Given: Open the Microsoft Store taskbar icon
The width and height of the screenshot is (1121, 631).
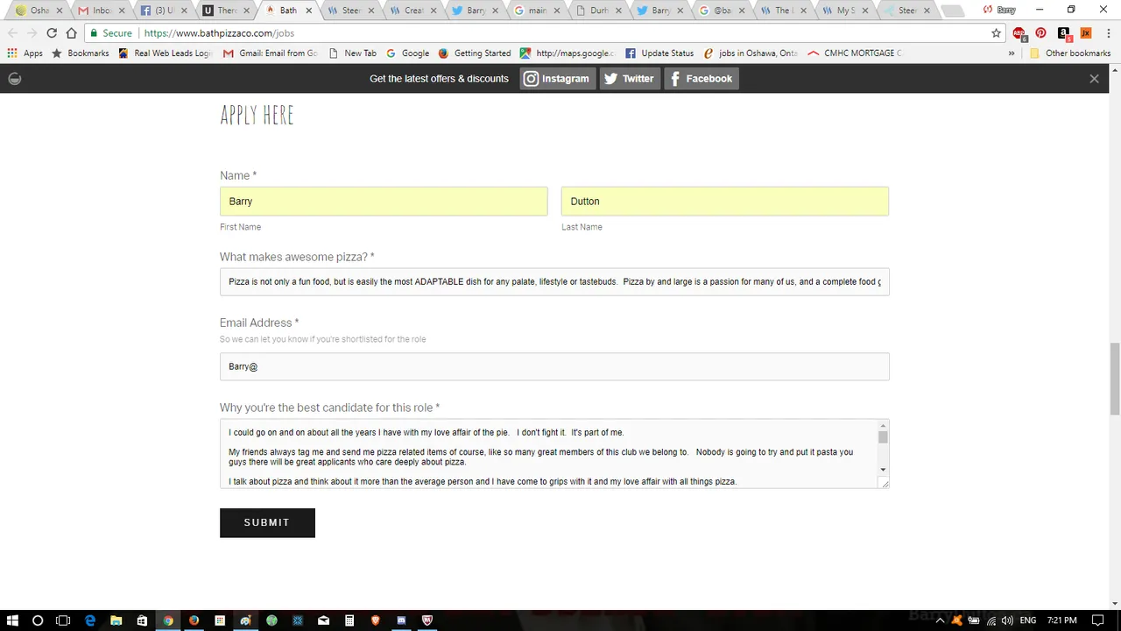Looking at the screenshot, I should 142,620.
